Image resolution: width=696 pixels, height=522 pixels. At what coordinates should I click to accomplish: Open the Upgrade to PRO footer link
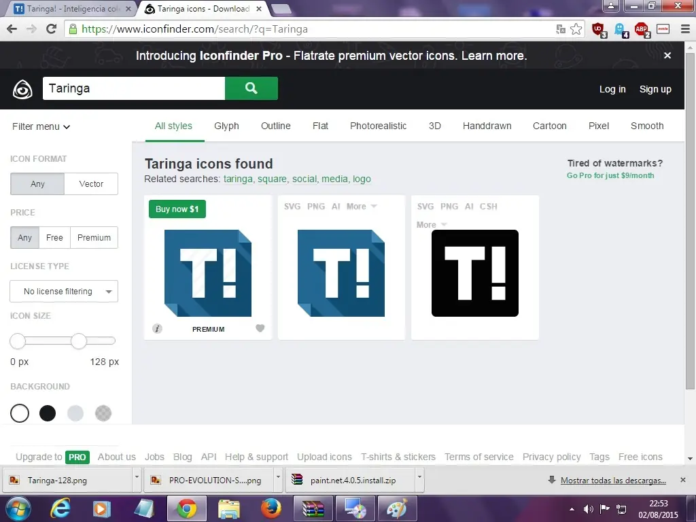(52, 457)
